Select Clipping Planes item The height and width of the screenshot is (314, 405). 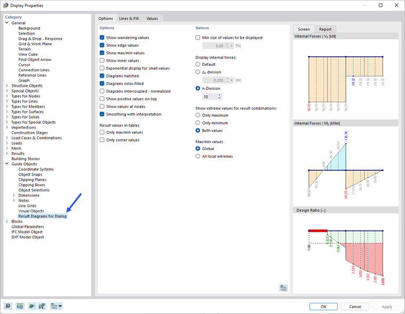pyautogui.click(x=33, y=179)
